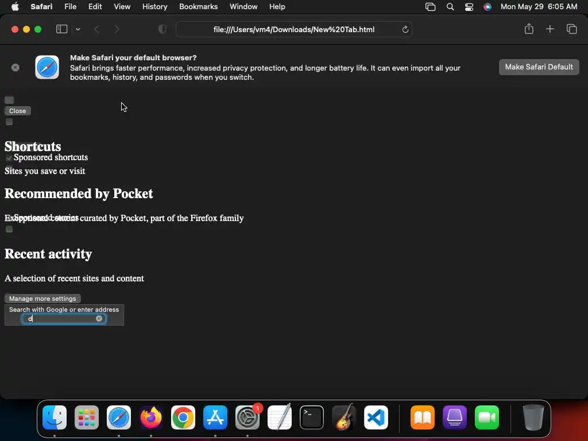The image size is (588, 441).
Task: Open Books app from the dock
Action: tap(423, 417)
